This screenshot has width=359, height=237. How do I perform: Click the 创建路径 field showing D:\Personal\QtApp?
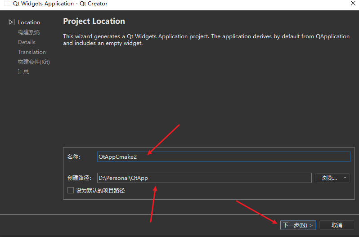pos(204,178)
